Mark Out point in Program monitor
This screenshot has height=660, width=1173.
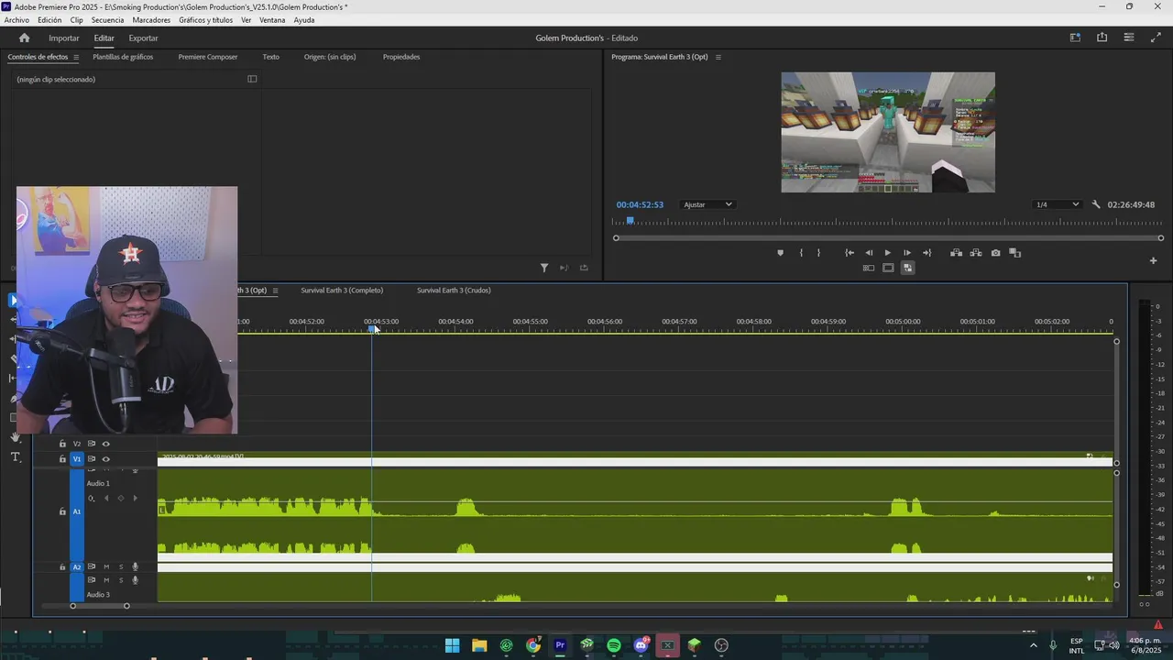[x=818, y=253]
